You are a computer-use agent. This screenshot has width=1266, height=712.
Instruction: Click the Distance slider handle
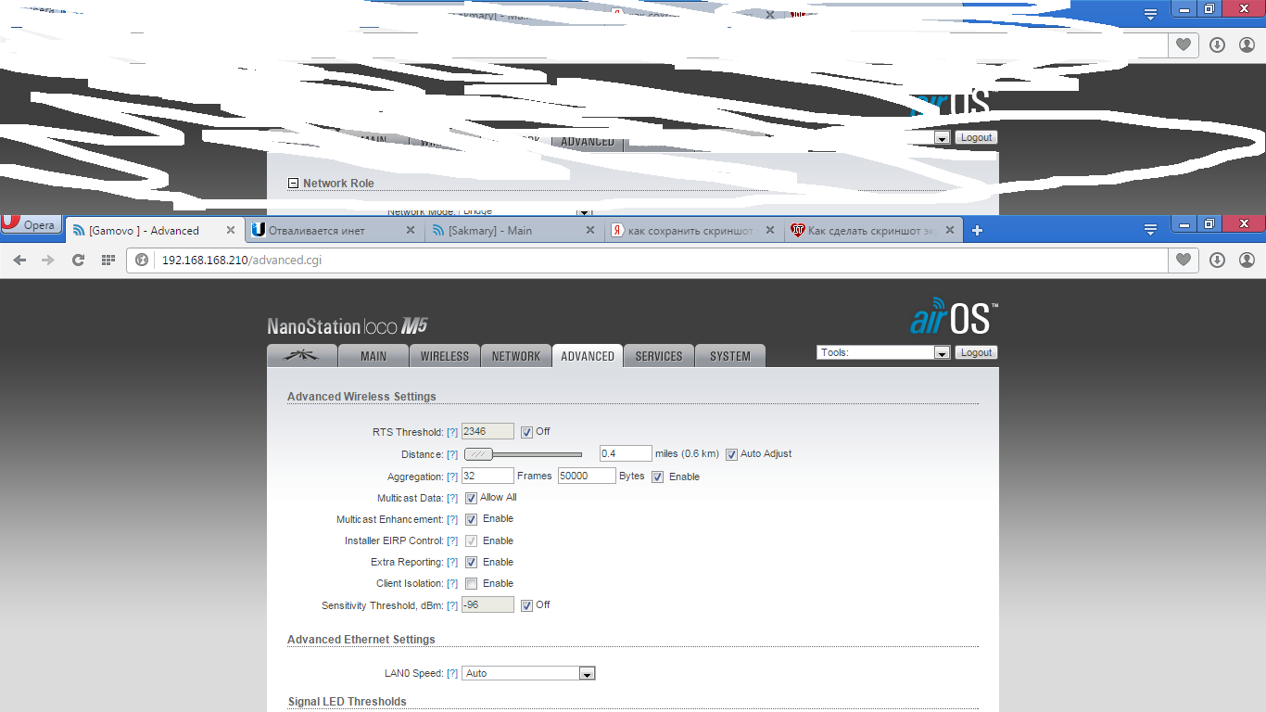pos(479,454)
